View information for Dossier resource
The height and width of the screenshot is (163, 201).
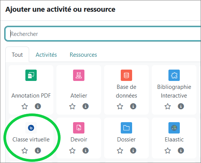(x=133, y=151)
